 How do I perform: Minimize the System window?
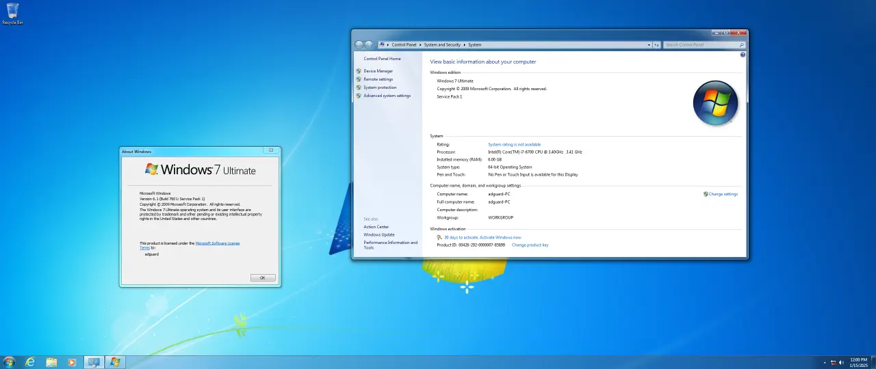click(716, 32)
